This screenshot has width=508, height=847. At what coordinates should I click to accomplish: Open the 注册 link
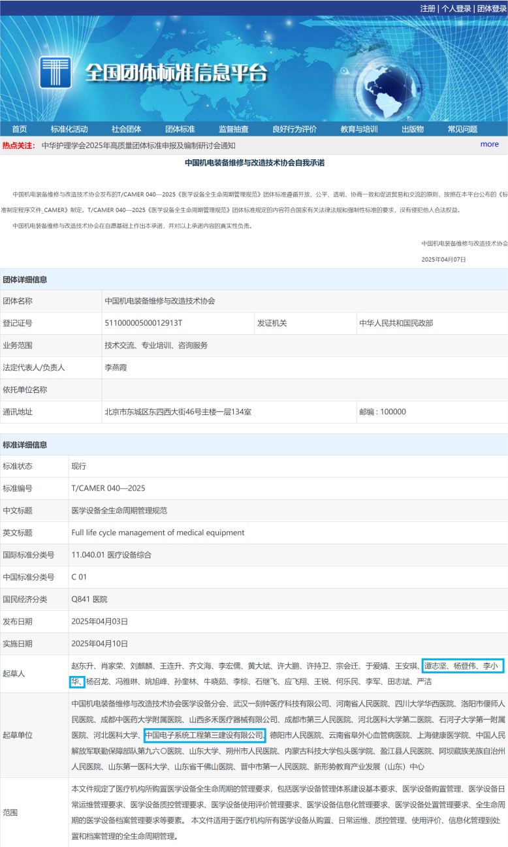428,8
